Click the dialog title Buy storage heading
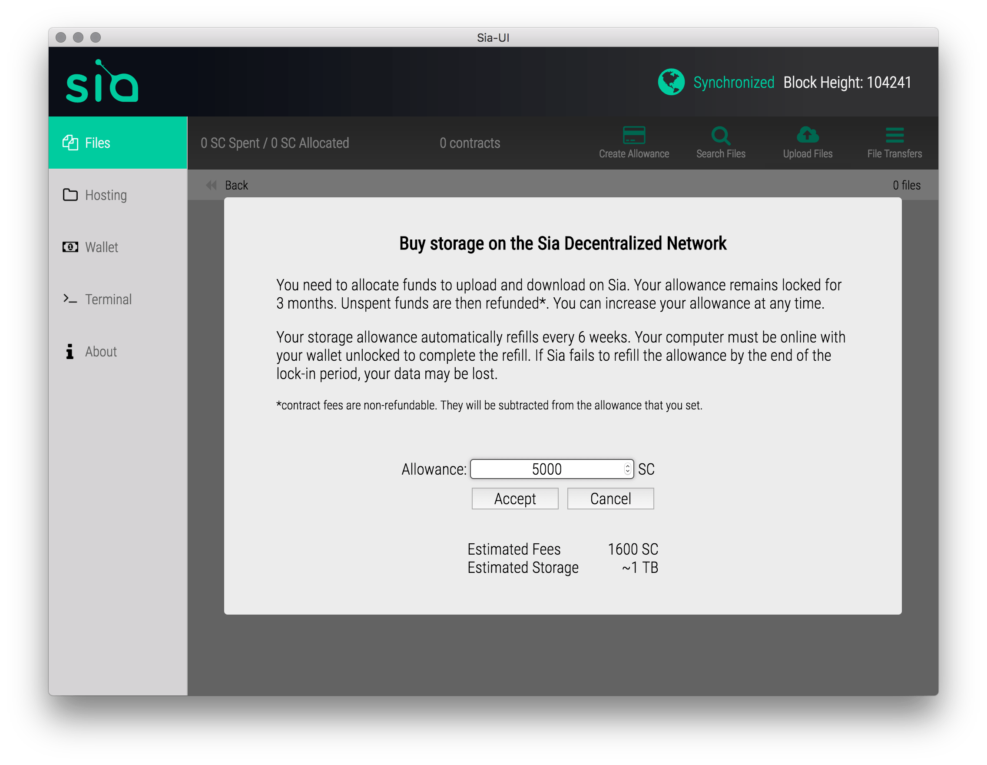Viewport: 987px width, 765px height. (563, 243)
